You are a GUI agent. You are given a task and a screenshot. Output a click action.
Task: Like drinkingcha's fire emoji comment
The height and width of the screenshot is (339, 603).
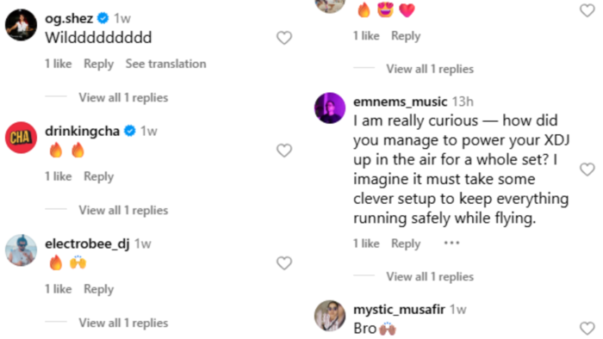[284, 150]
